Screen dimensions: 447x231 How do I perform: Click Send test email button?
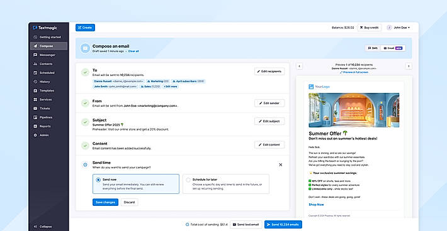(246, 225)
